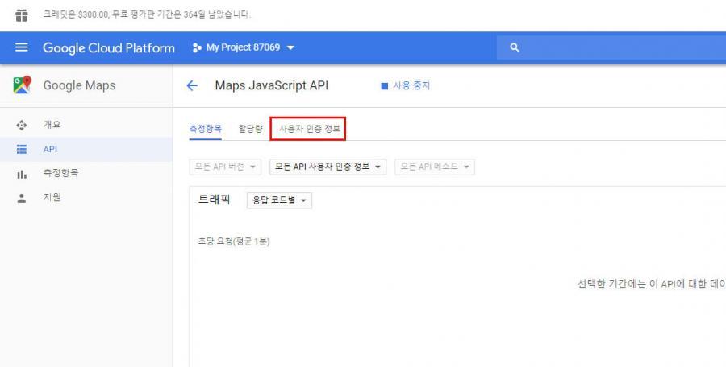Click the Google Maps logo icon

coord(22,85)
